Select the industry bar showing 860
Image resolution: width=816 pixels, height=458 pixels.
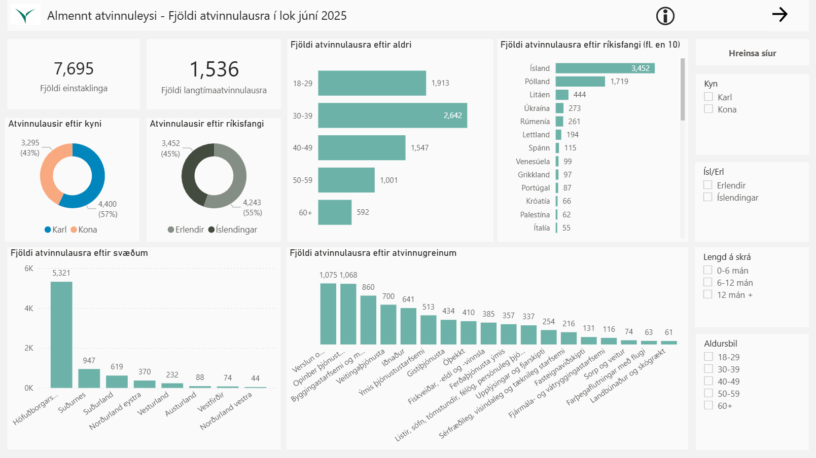point(368,320)
